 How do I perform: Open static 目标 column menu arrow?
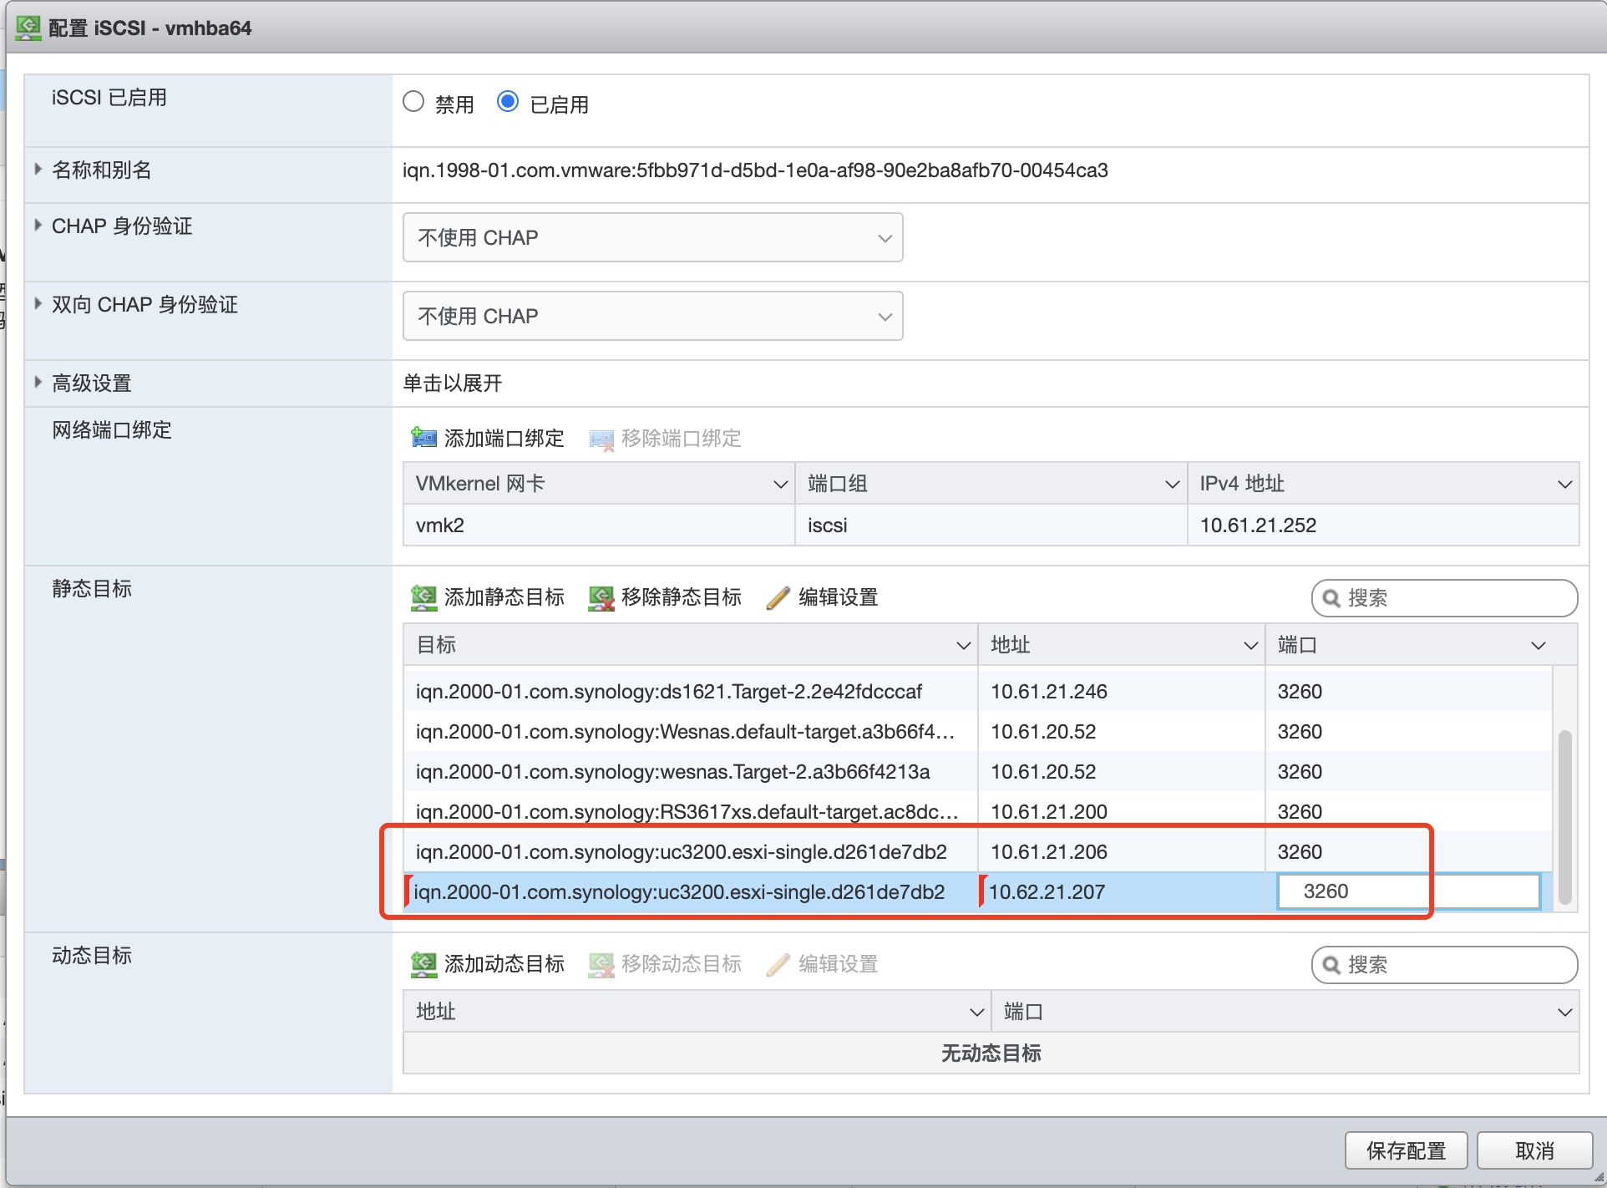tap(963, 645)
